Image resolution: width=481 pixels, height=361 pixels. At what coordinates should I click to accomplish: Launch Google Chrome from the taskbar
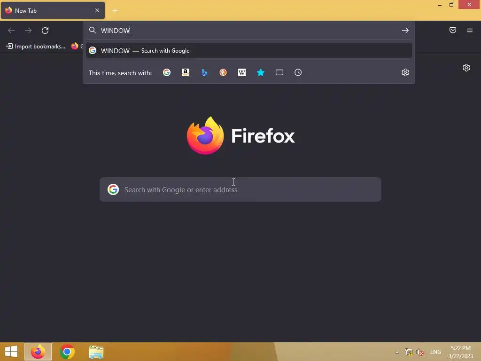67,352
